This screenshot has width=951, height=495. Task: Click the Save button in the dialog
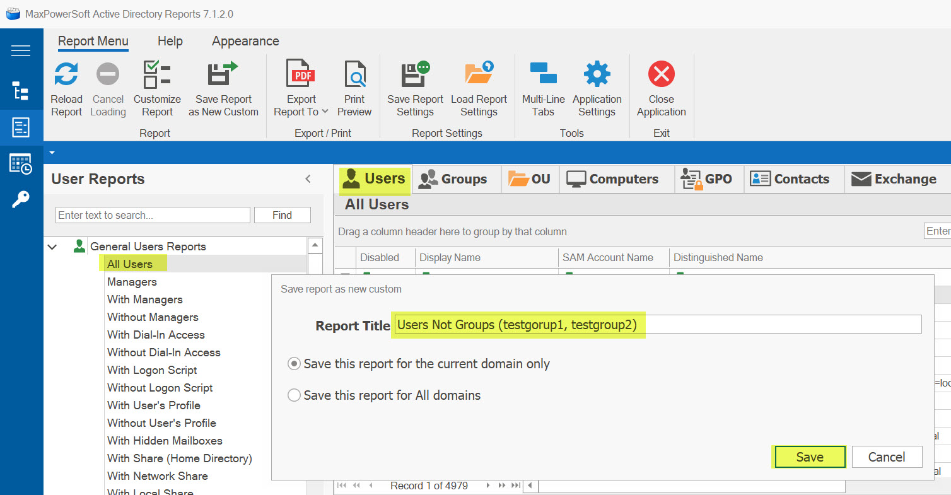coord(810,457)
